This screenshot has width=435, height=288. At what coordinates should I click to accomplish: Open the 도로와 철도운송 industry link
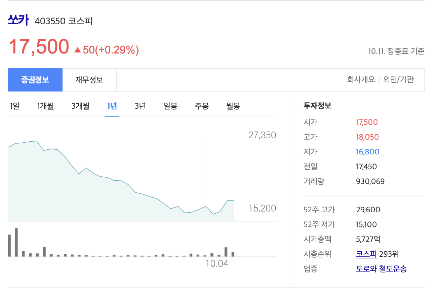(381, 269)
